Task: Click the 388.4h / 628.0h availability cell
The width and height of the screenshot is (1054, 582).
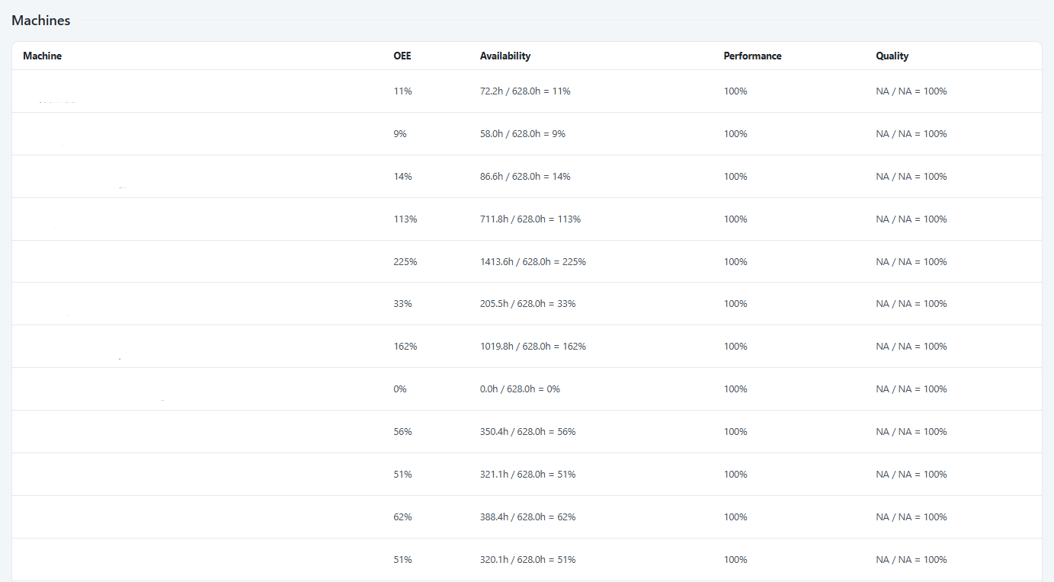Action: tap(528, 517)
